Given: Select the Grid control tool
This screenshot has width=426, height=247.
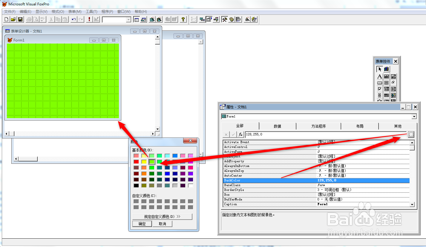Looking at the screenshot, I should (387, 95).
